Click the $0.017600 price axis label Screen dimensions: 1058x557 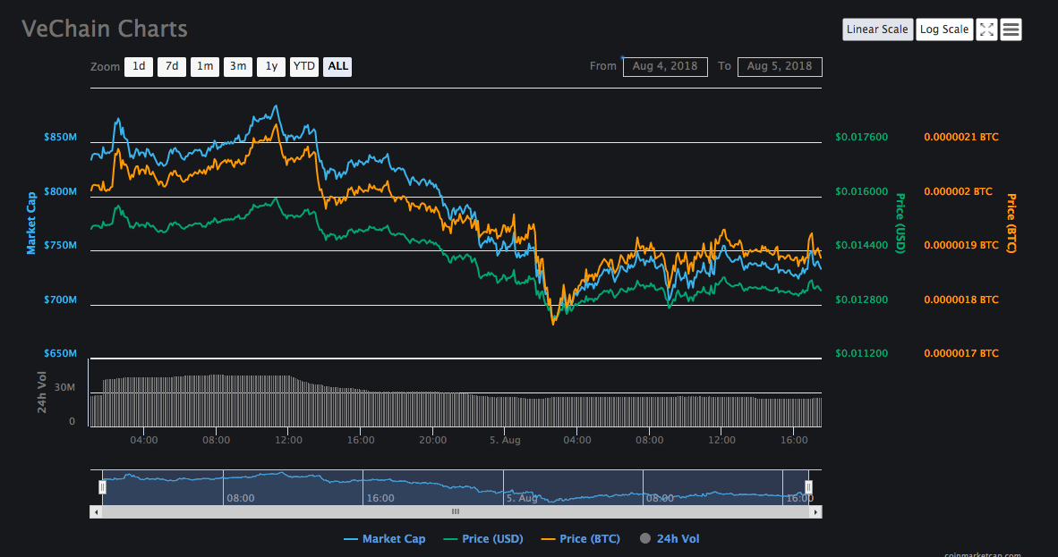[x=862, y=137]
